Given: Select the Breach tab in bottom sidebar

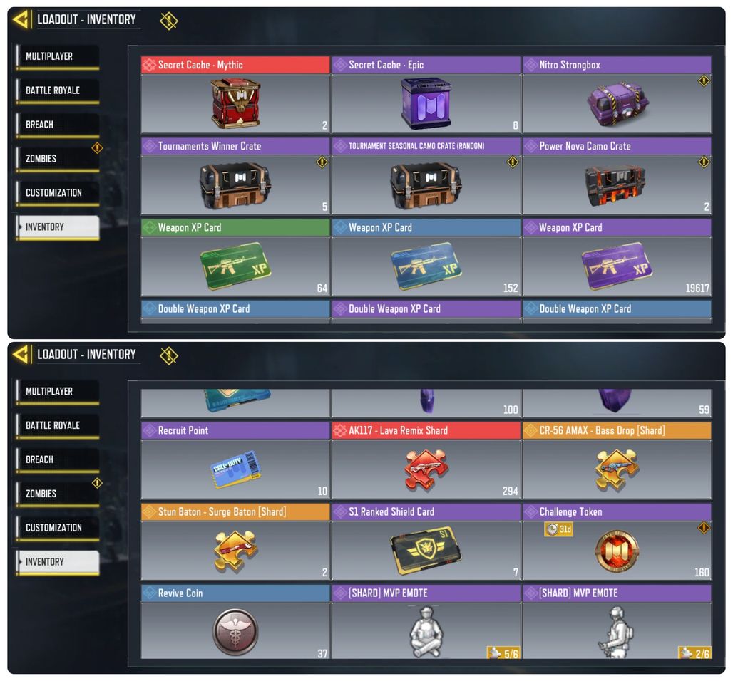Looking at the screenshot, I should (58, 459).
